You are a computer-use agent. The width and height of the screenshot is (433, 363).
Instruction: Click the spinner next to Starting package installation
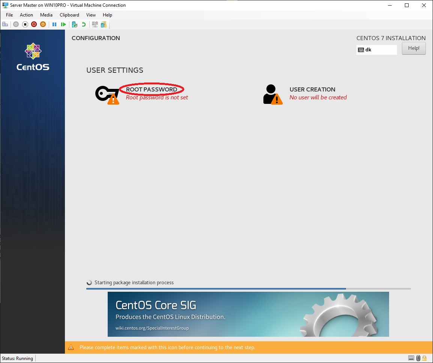[89, 283]
